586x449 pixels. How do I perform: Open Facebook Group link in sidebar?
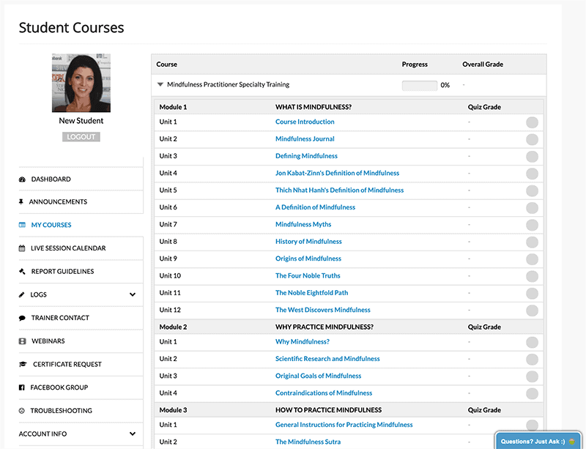point(59,387)
